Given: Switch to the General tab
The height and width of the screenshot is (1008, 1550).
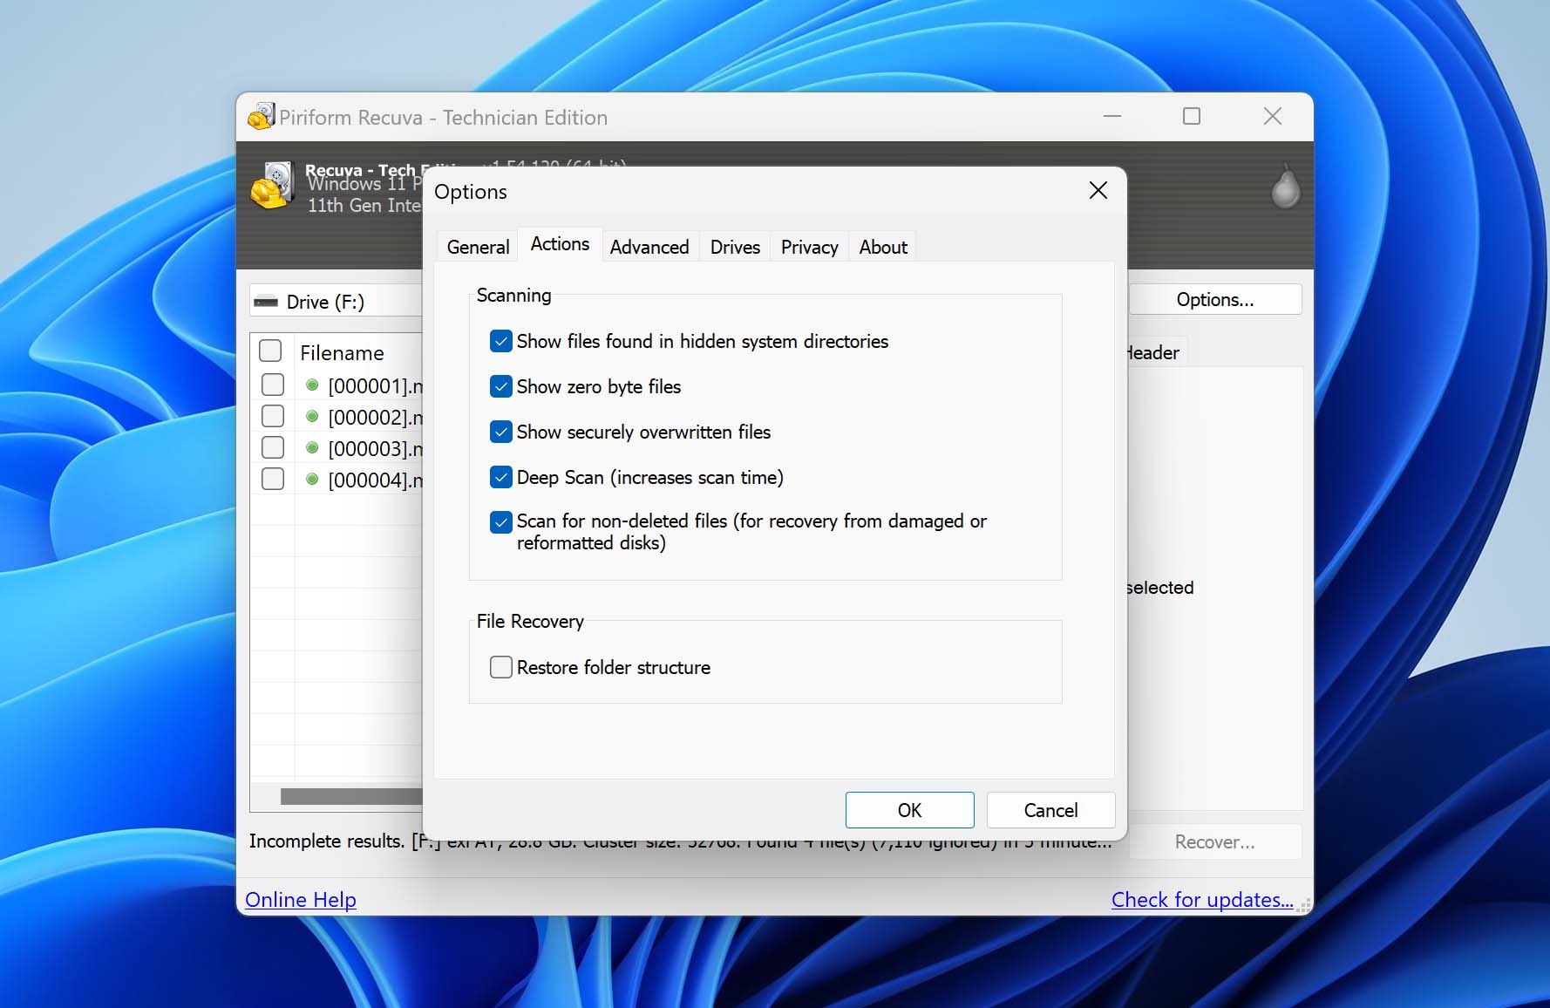Looking at the screenshot, I should click(478, 247).
